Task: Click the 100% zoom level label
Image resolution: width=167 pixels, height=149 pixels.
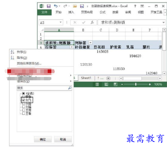Action: pos(158,84)
